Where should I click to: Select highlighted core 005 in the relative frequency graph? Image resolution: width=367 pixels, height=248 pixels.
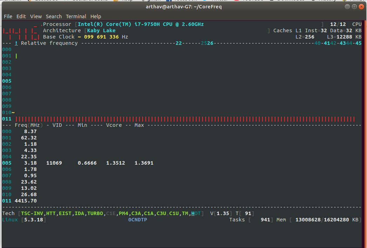click(7, 81)
